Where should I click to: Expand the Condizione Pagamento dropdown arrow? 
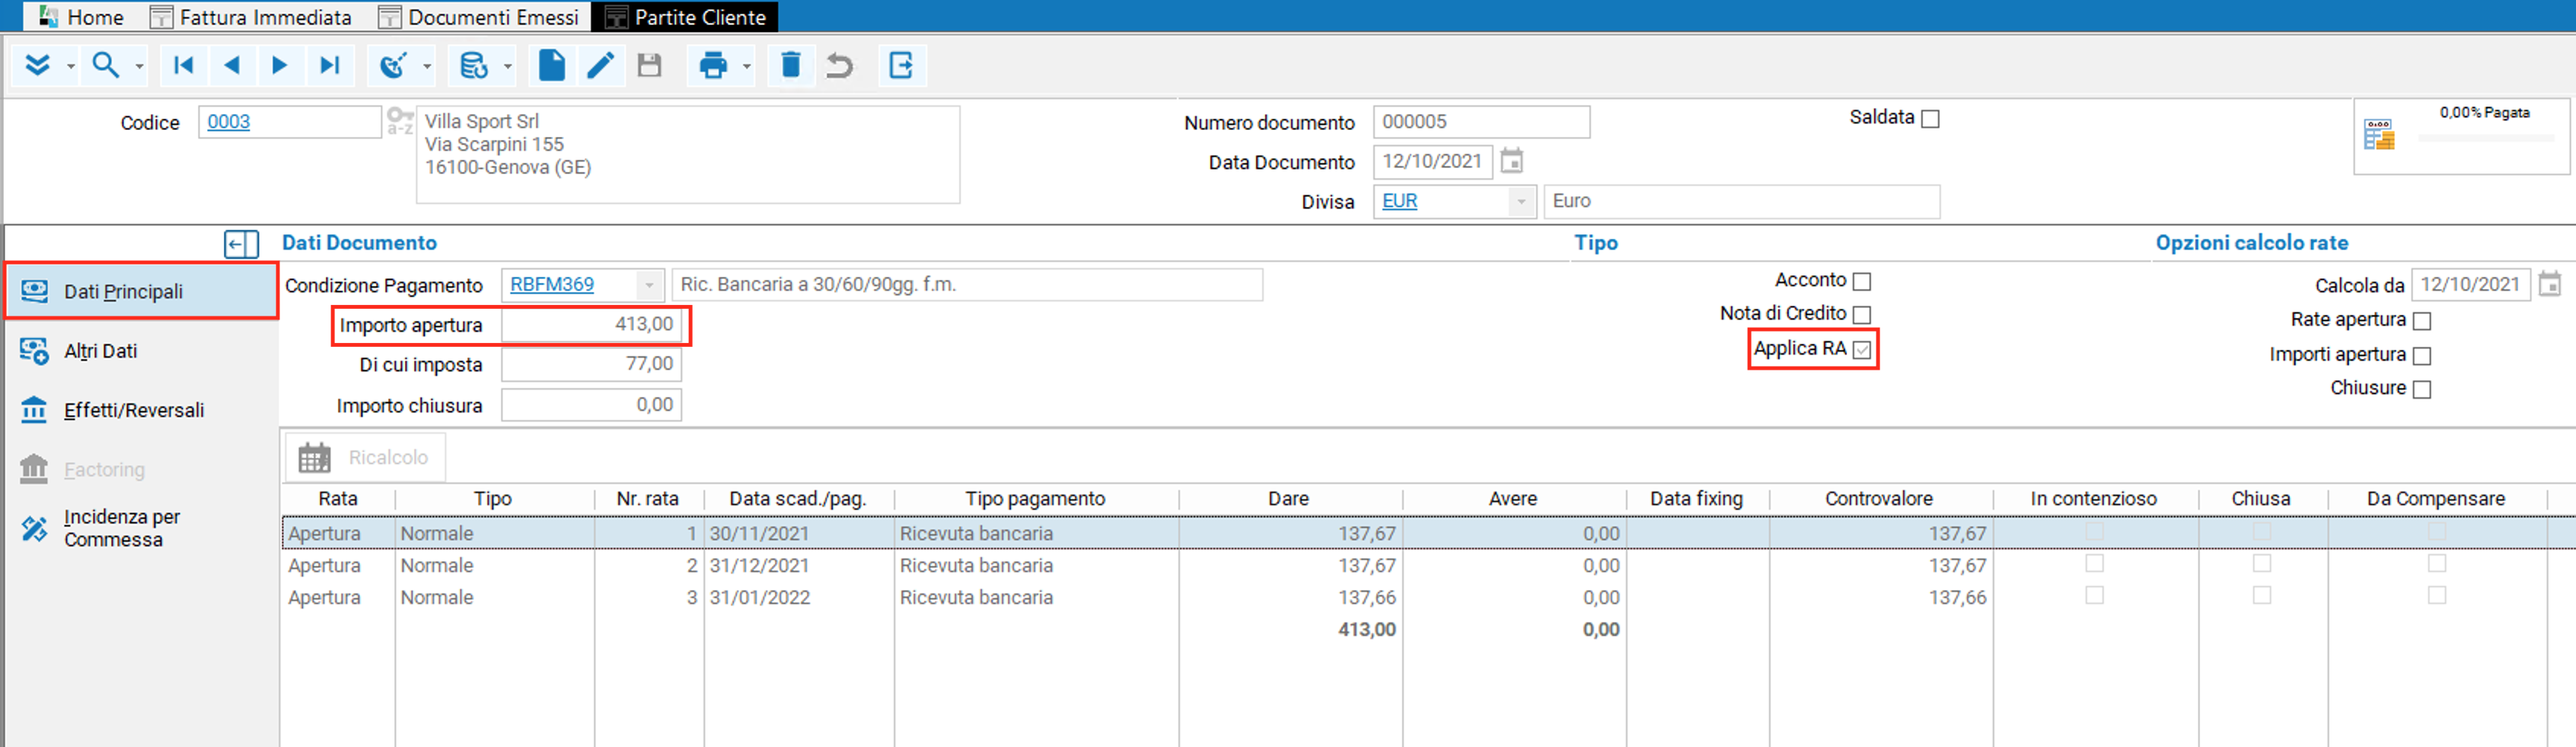point(649,285)
